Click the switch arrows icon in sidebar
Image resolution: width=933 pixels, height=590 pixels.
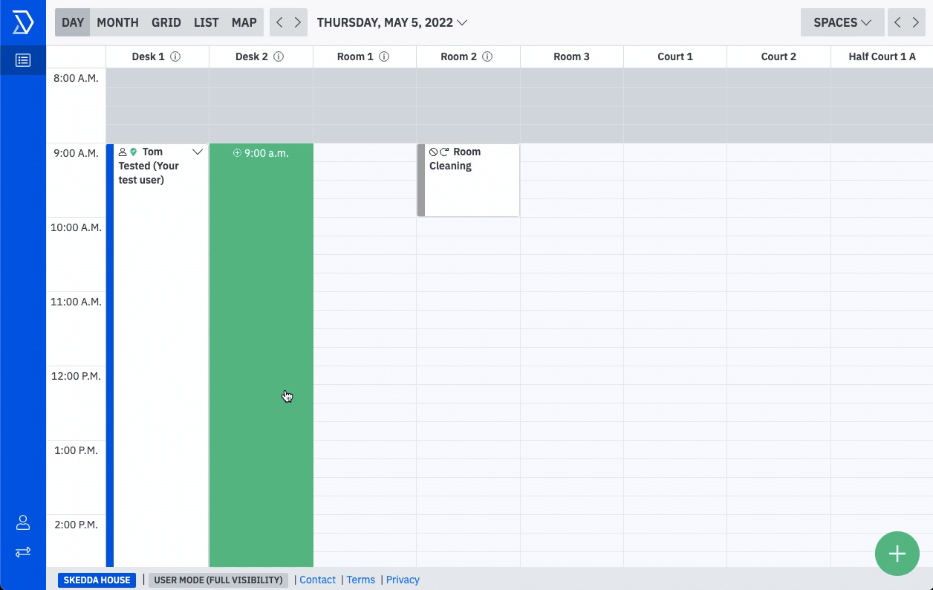click(x=23, y=552)
